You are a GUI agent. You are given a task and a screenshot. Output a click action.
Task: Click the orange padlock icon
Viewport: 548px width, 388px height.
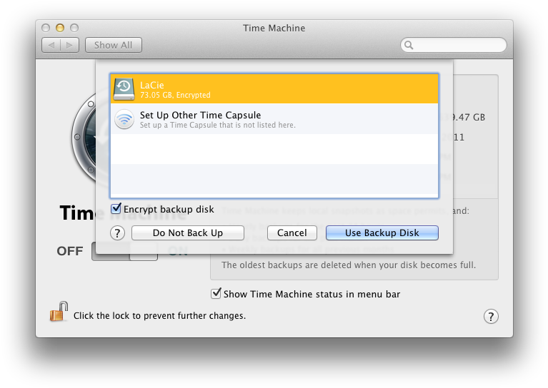coord(59,312)
